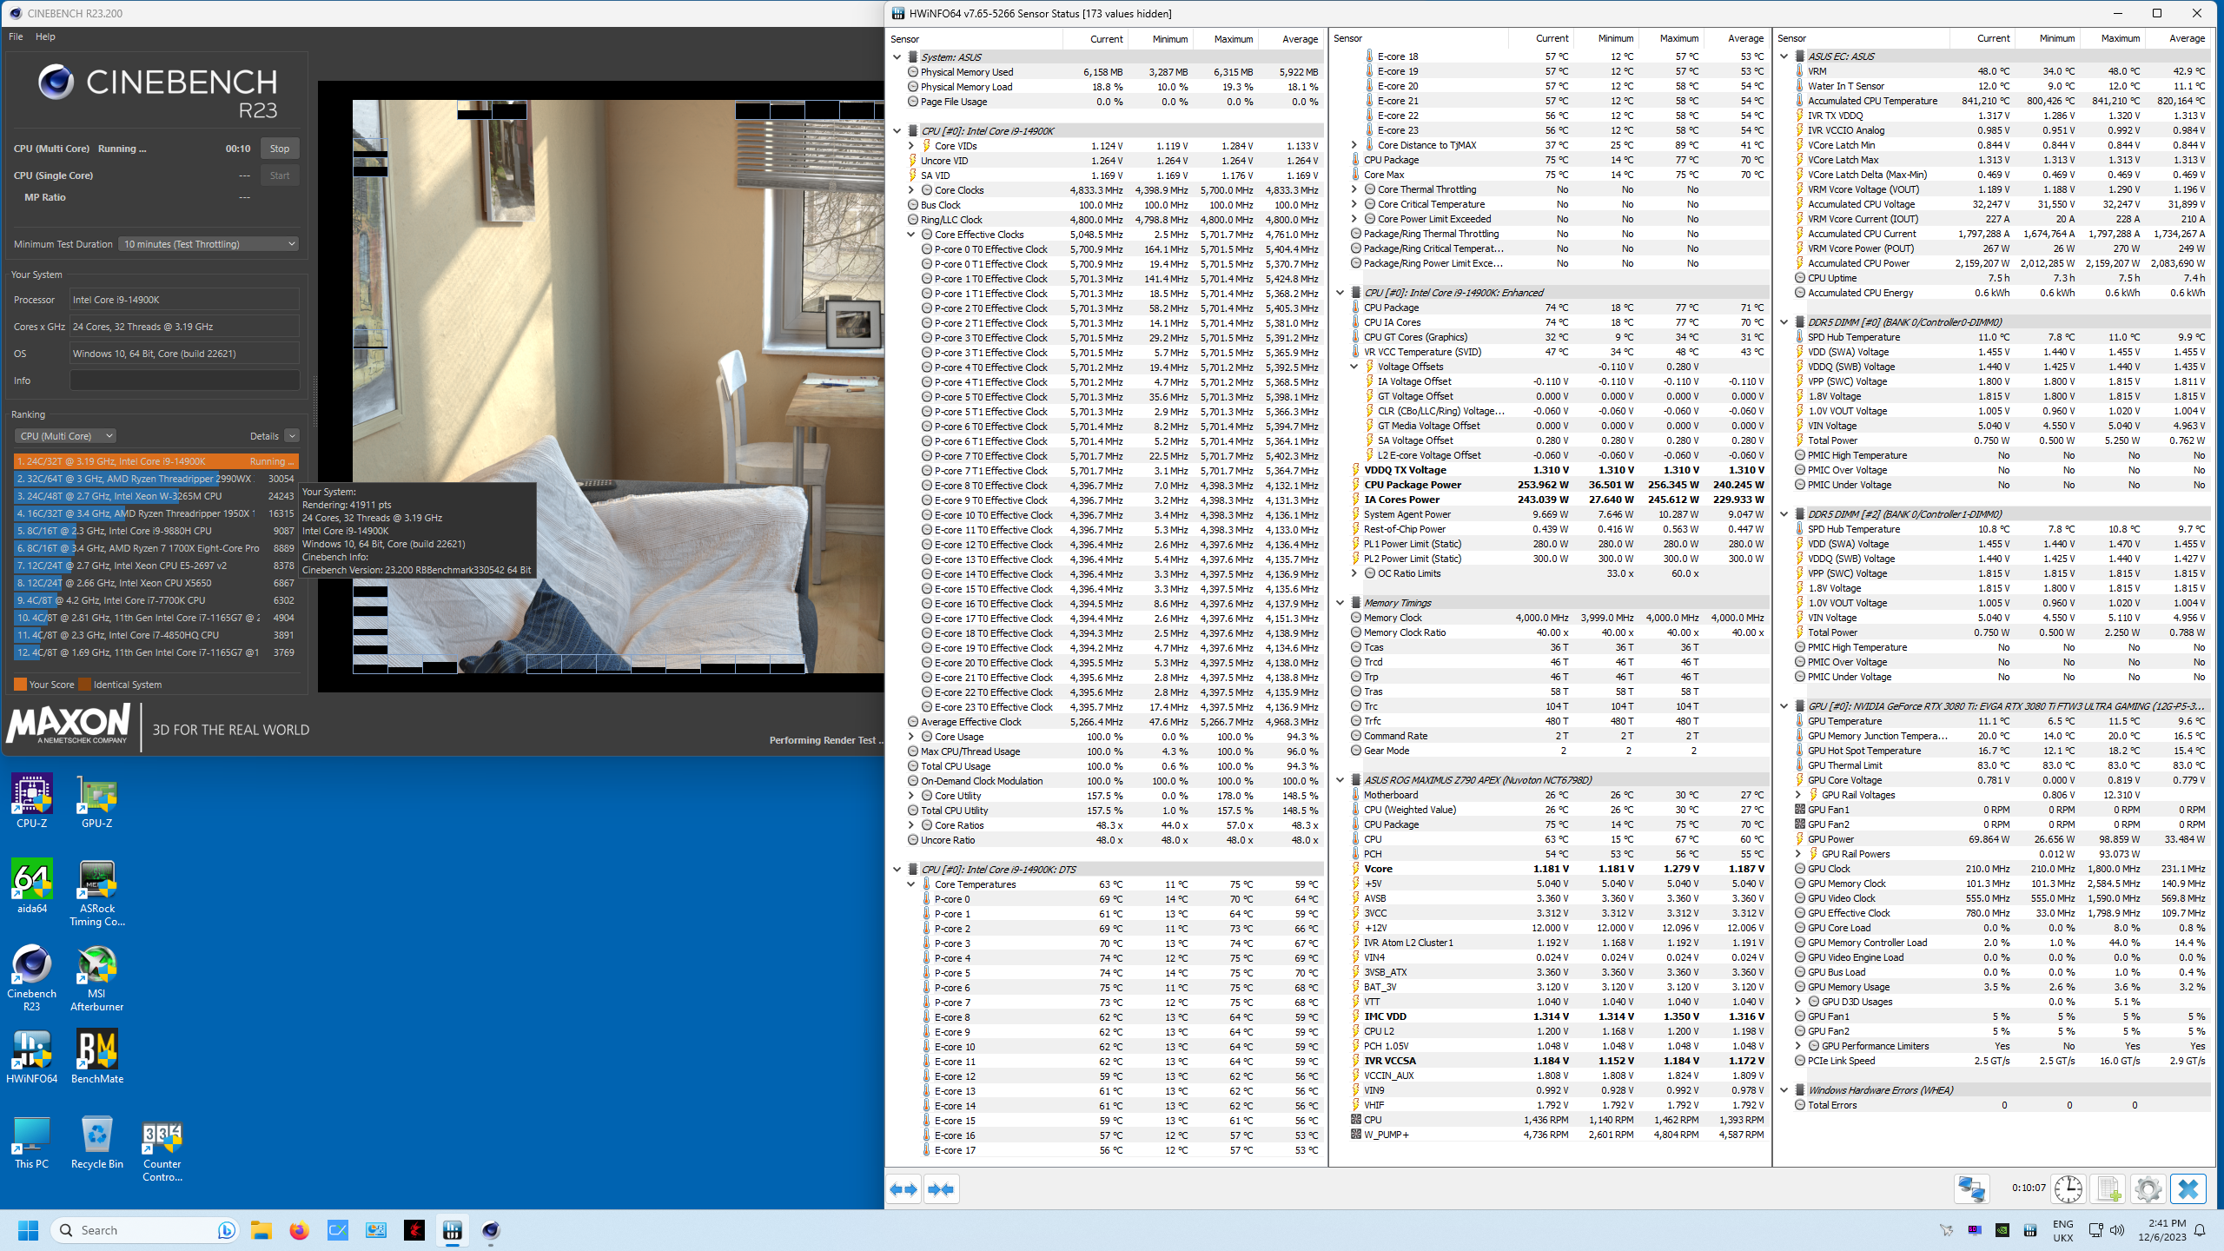Expand the Core VIDs sensor row
The image size is (2224, 1251).
pos(910,146)
